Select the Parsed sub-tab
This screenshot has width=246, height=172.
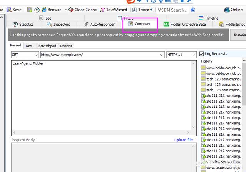click(x=15, y=45)
